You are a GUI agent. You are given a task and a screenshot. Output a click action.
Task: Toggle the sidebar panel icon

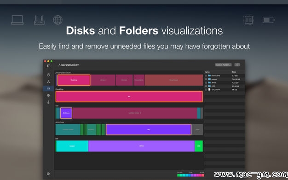(x=48, y=66)
